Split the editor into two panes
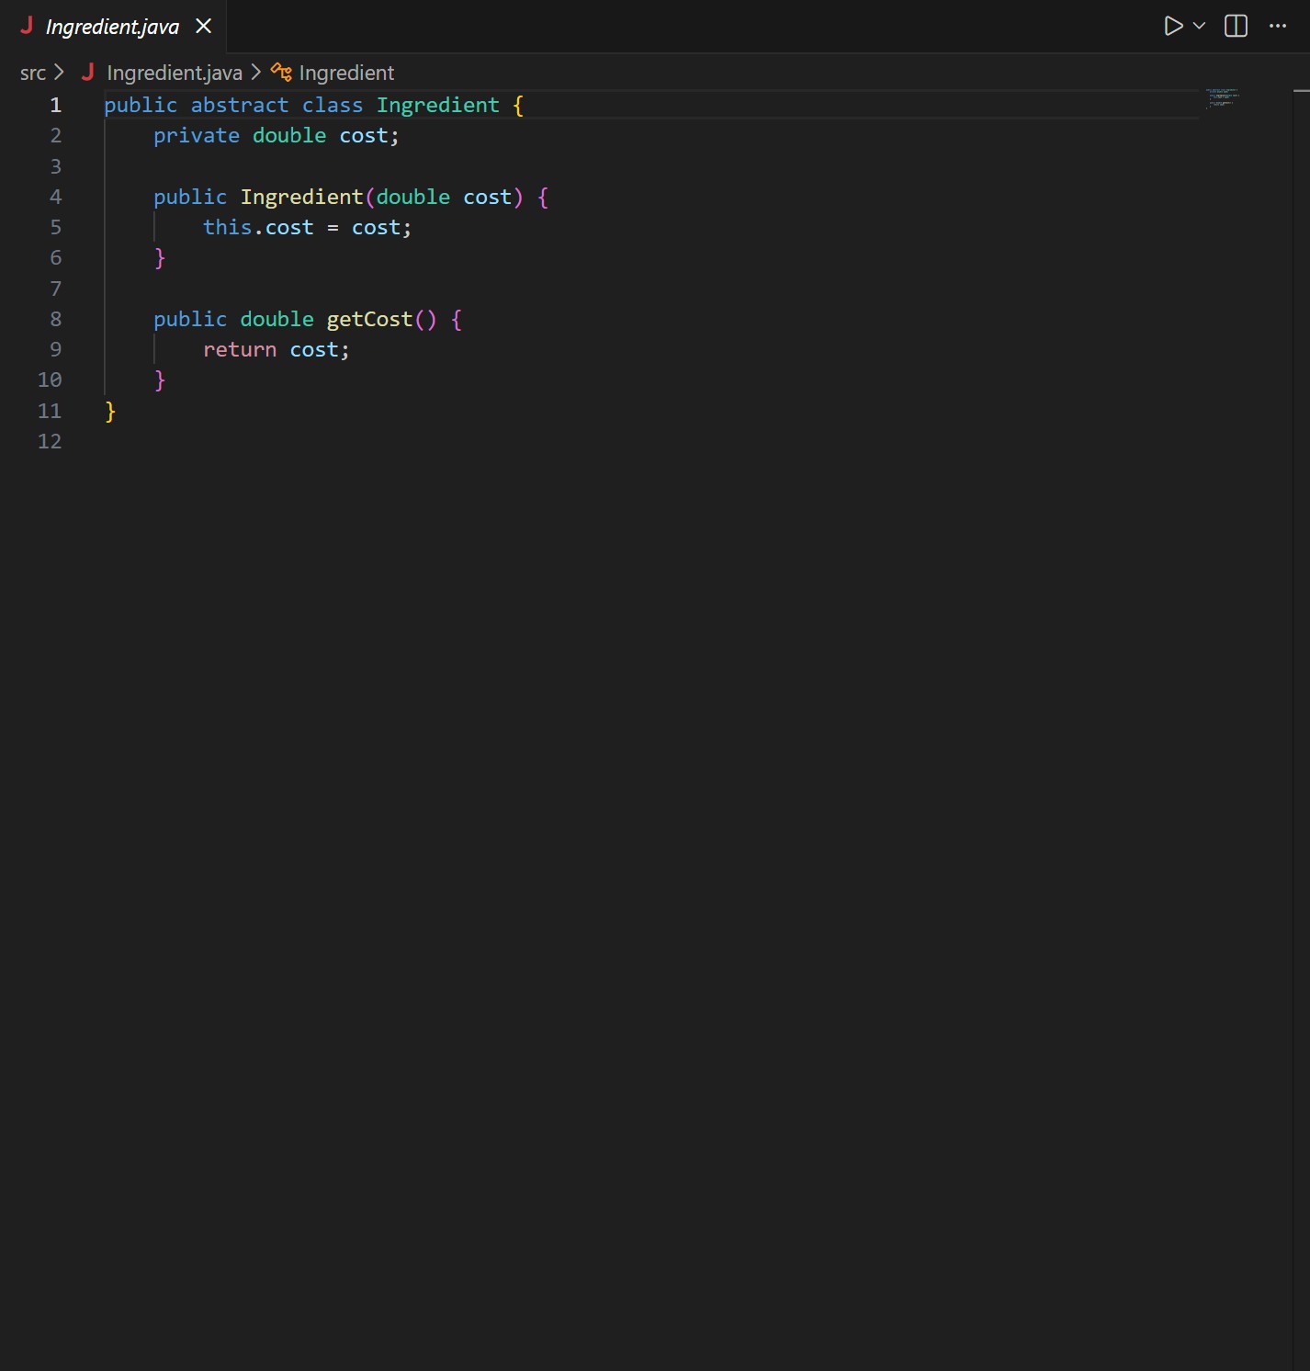Viewport: 1310px width, 1371px height. 1236,26
